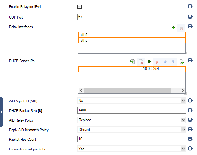197x155 pixels.
Task: Click the clear DHCP server list icon
Action: click(141, 62)
